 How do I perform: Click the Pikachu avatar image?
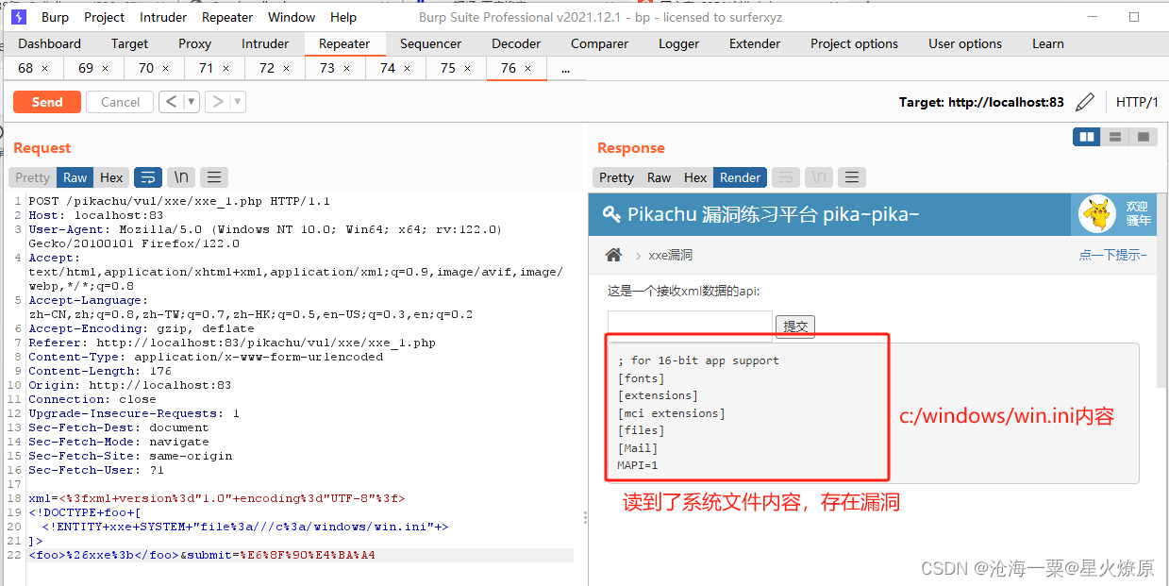tap(1096, 214)
